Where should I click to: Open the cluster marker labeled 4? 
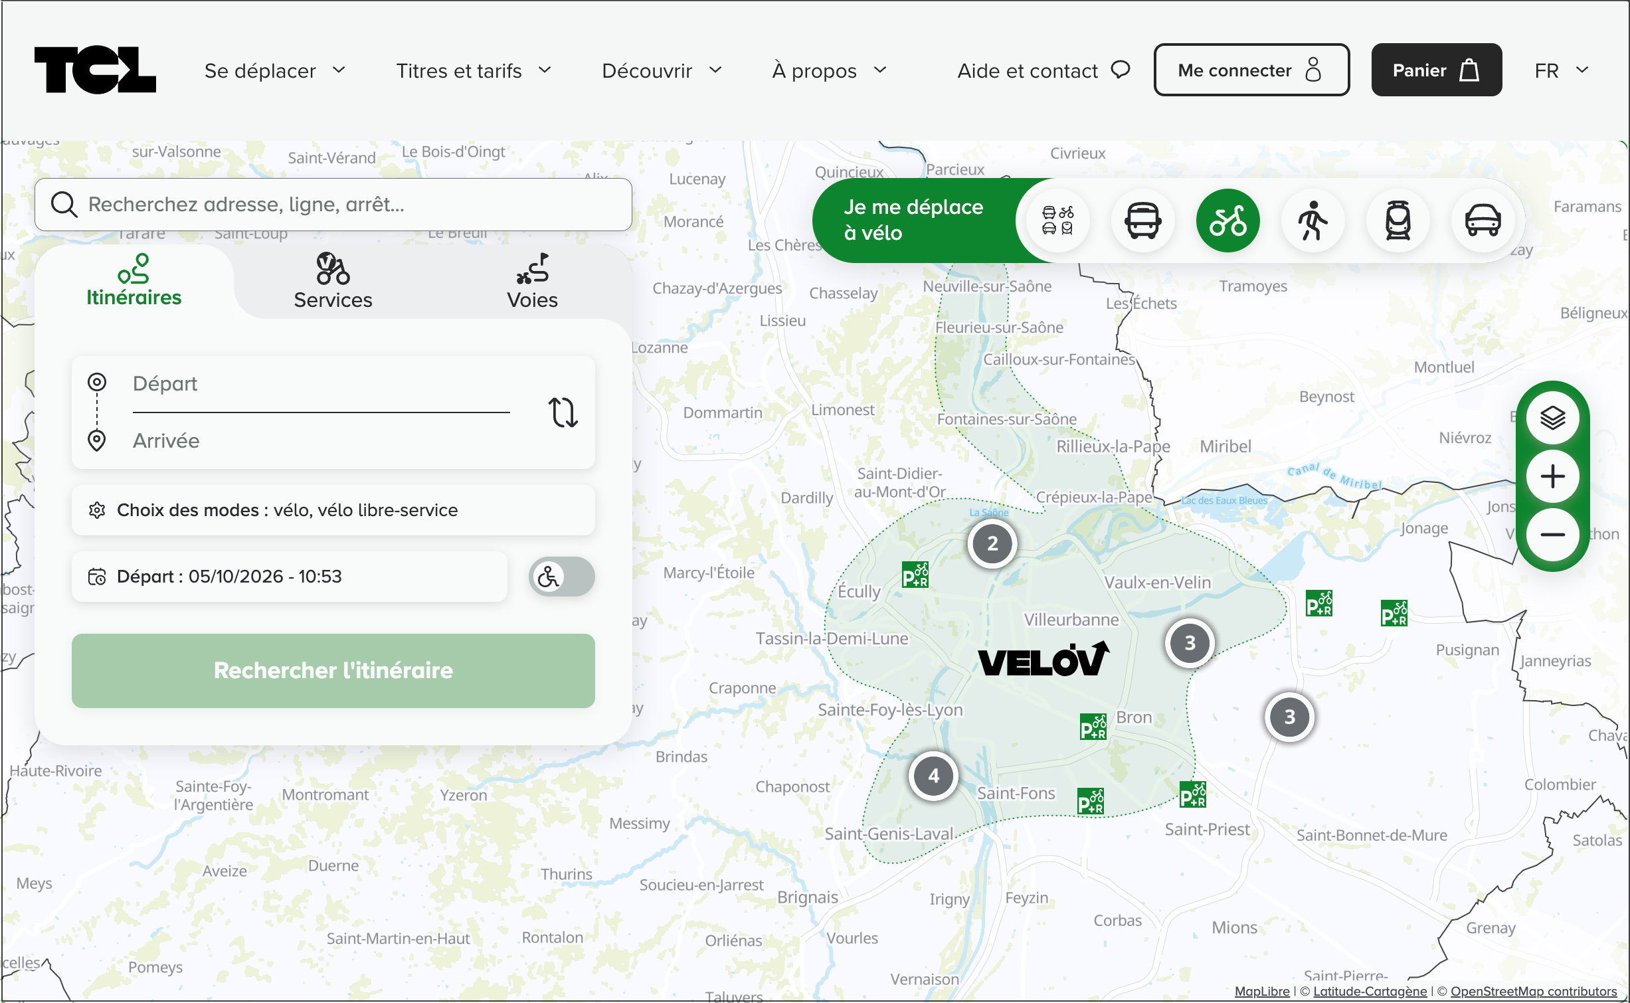(x=933, y=775)
